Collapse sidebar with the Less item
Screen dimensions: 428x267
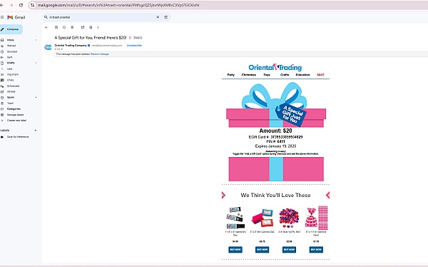click(9, 69)
